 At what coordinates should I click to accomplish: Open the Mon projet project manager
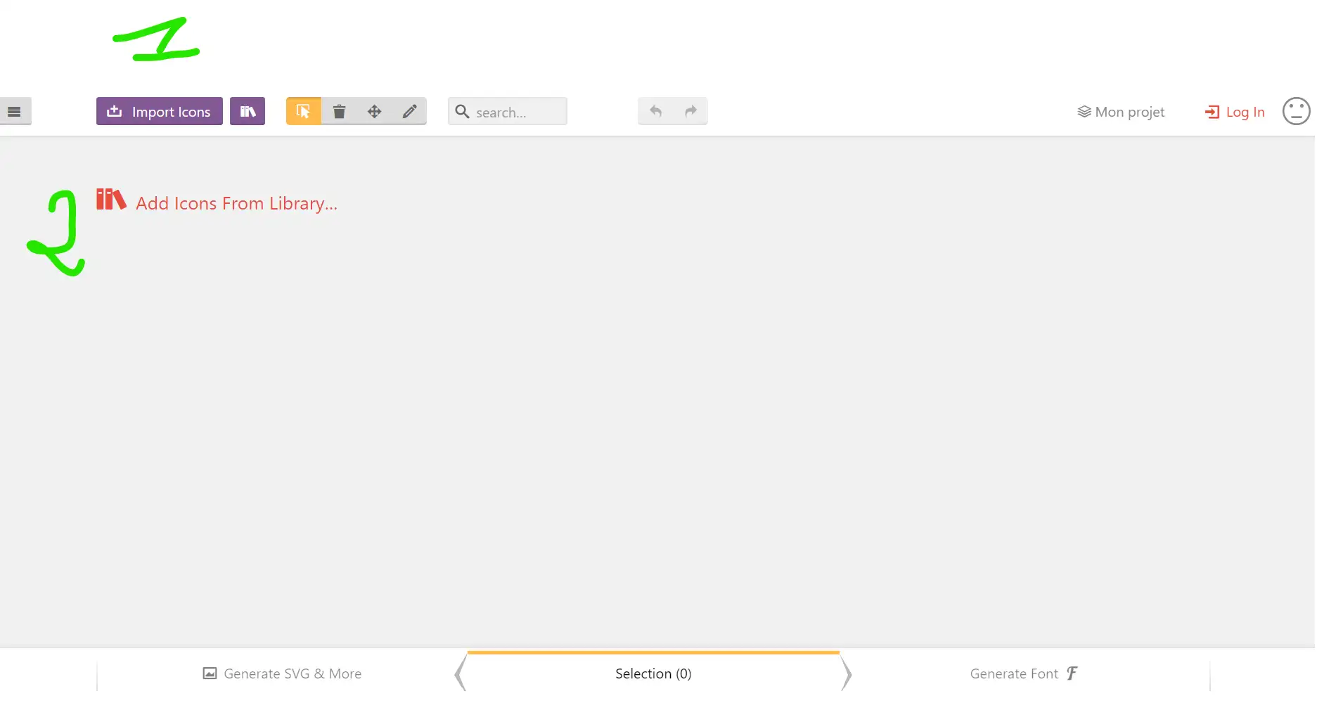point(1129,112)
